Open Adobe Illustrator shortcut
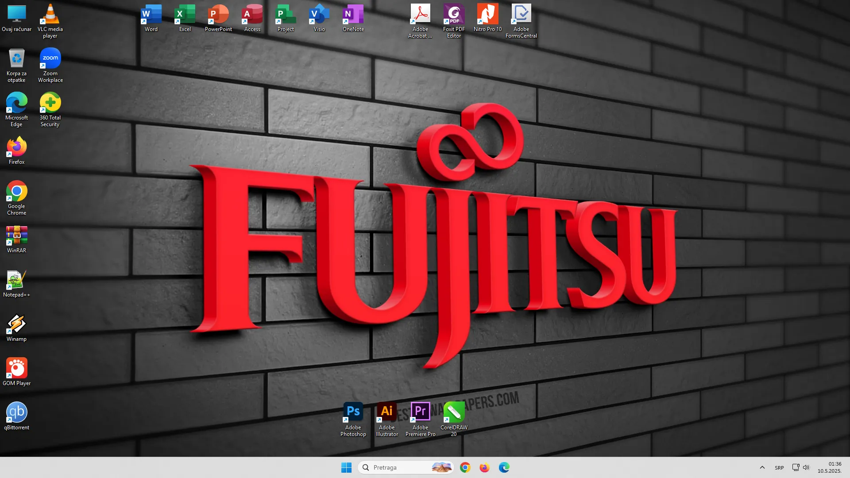Viewport: 850px width, 478px height. 386,419
